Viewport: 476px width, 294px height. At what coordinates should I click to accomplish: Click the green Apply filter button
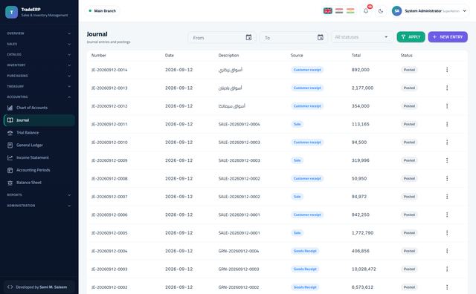click(411, 37)
